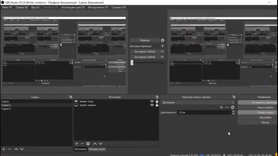Open Настройки from the controls panel
278x156 pixels.
(x=258, y=117)
